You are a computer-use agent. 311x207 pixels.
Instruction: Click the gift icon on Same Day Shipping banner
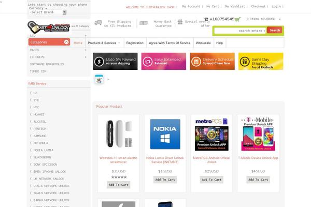tap(245, 62)
